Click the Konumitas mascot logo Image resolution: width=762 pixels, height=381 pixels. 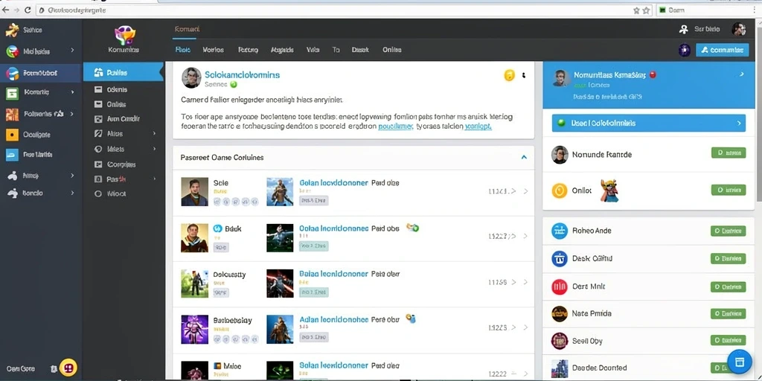124,34
